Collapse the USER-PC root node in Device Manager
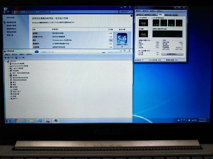 pos(6,61)
